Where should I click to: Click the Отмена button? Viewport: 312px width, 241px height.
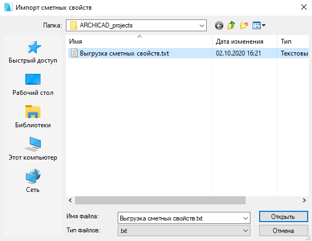click(283, 231)
